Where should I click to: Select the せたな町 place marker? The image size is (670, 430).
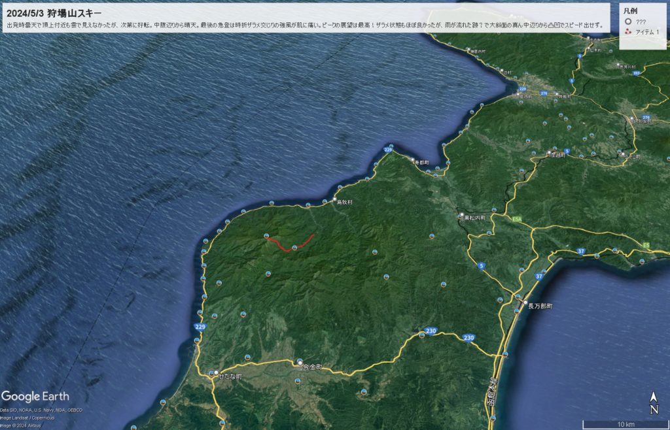(x=215, y=372)
